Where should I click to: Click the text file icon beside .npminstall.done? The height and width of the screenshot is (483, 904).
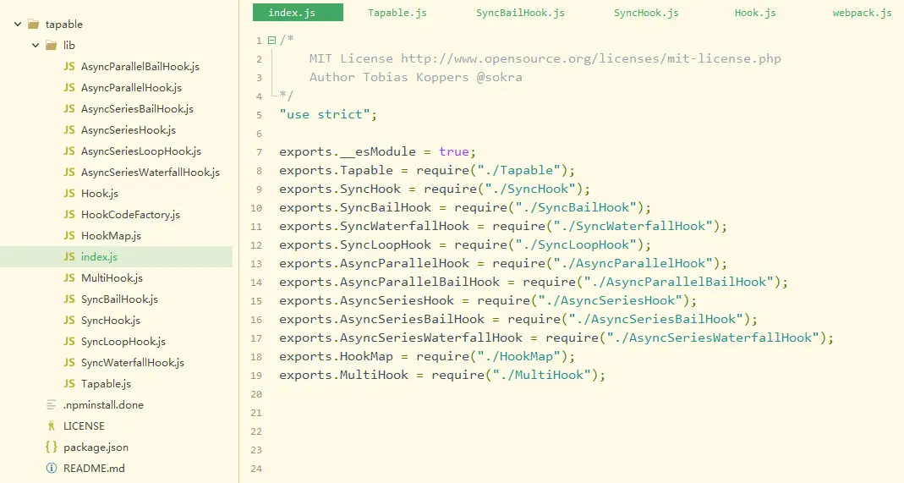click(52, 404)
